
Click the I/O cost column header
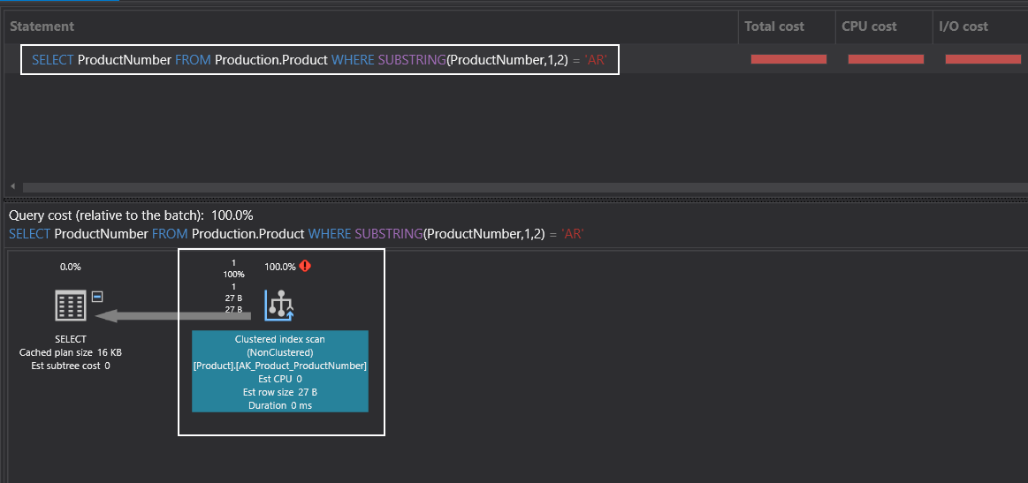(963, 26)
